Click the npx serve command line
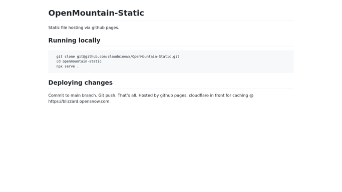The width and height of the screenshot is (342, 192). click(68, 66)
